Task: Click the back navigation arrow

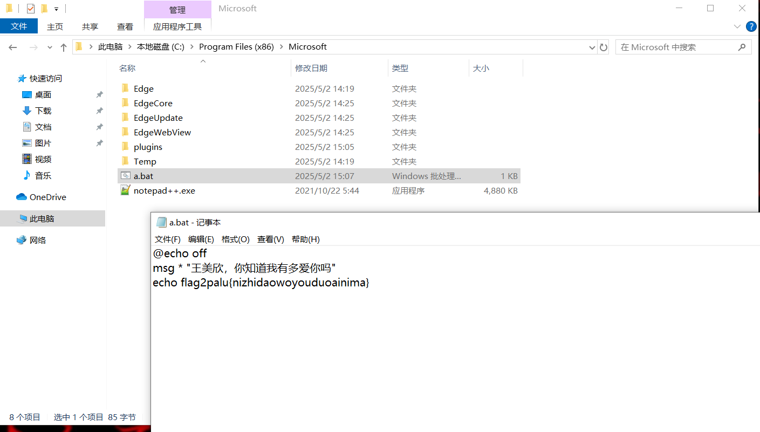Action: coord(13,47)
